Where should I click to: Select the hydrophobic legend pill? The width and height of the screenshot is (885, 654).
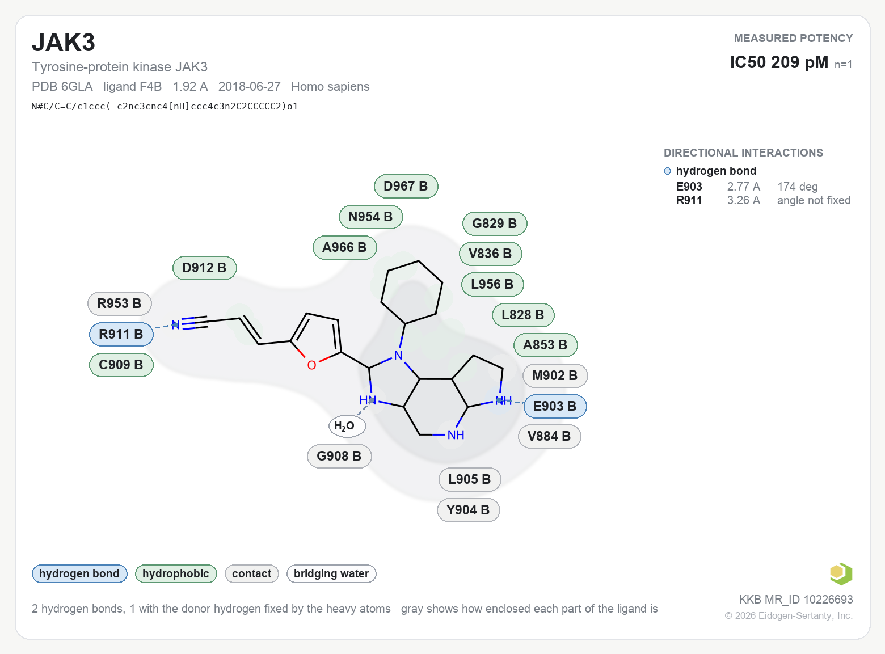coord(176,573)
